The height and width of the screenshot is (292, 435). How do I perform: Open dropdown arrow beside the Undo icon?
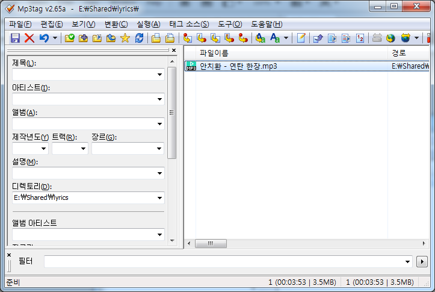click(55, 38)
